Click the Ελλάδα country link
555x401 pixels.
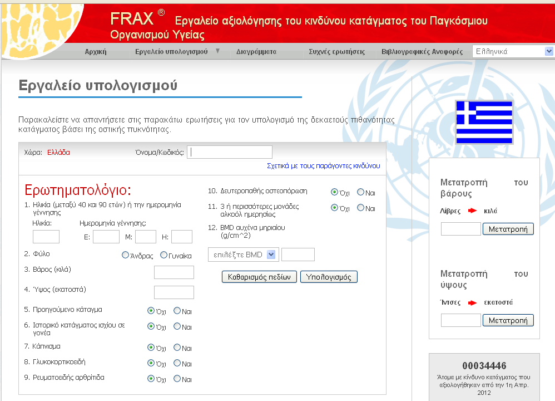pos(58,153)
